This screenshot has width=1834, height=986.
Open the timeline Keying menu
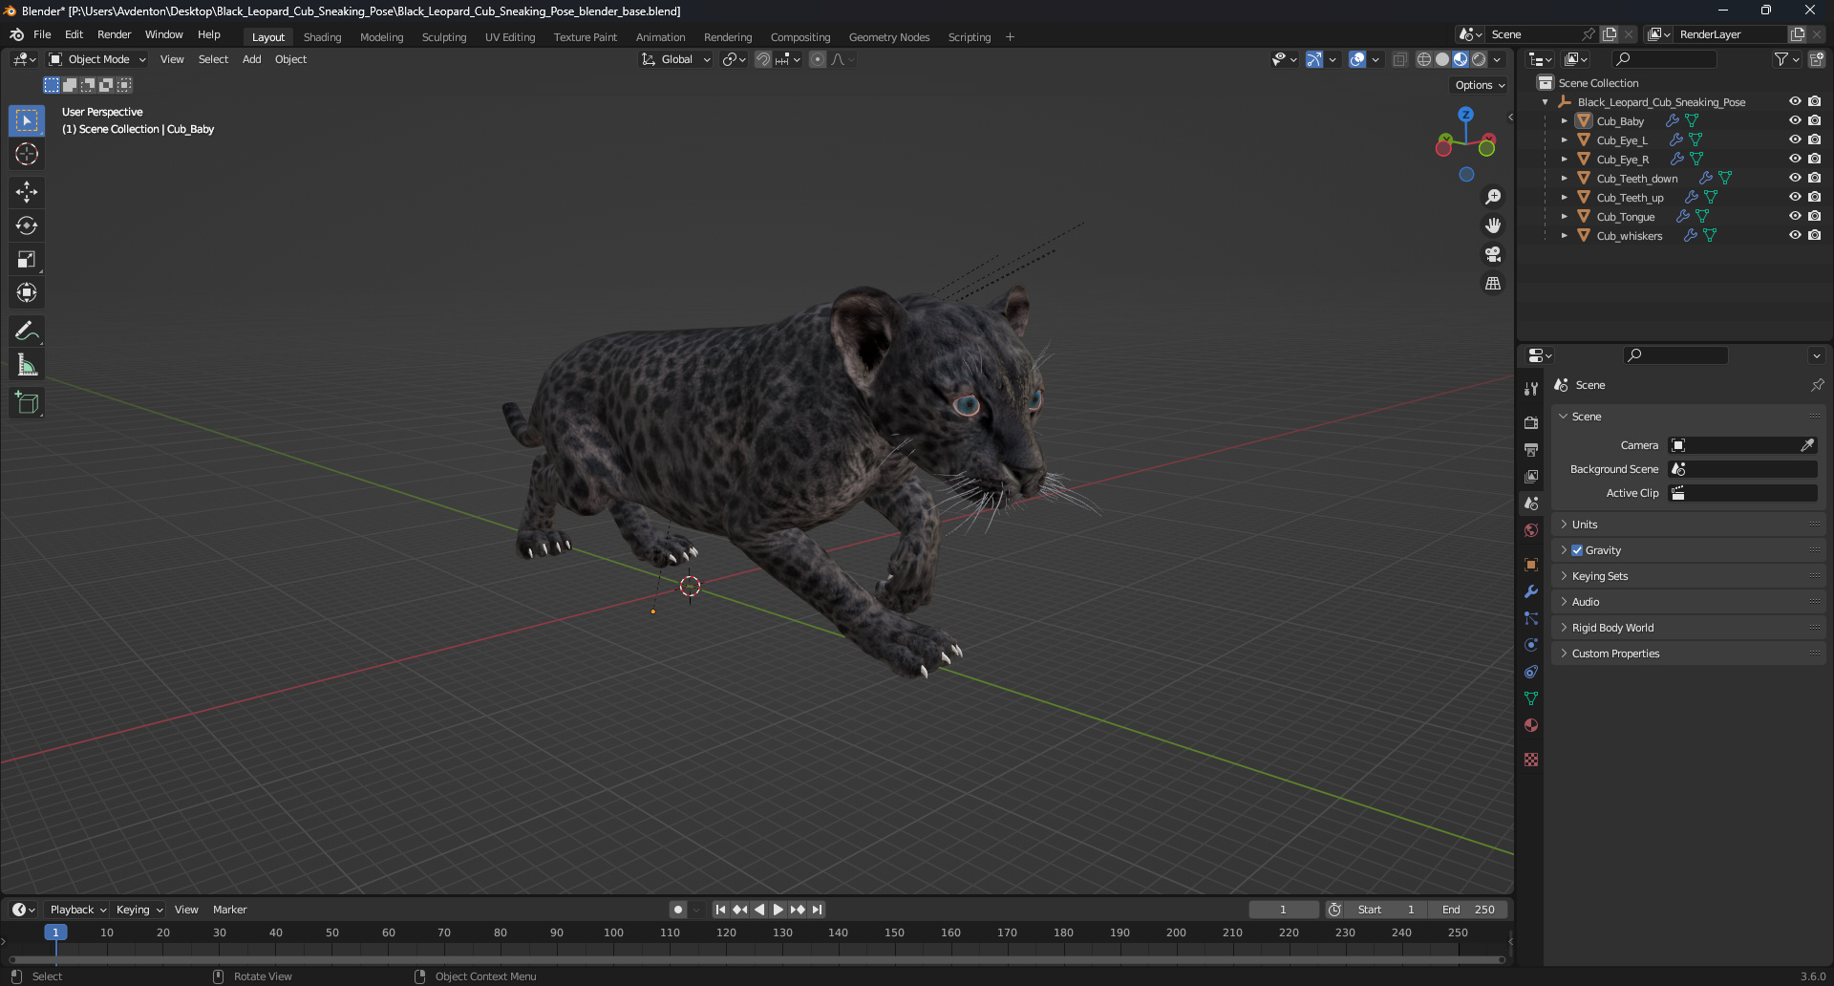(x=139, y=910)
